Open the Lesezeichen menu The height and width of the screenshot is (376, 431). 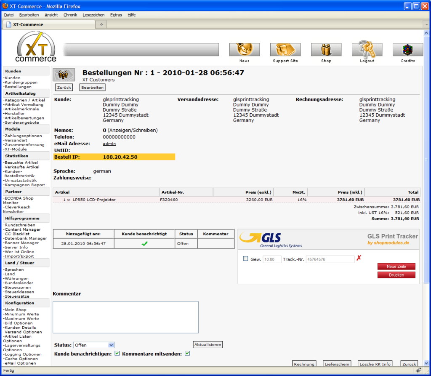[x=93, y=15]
